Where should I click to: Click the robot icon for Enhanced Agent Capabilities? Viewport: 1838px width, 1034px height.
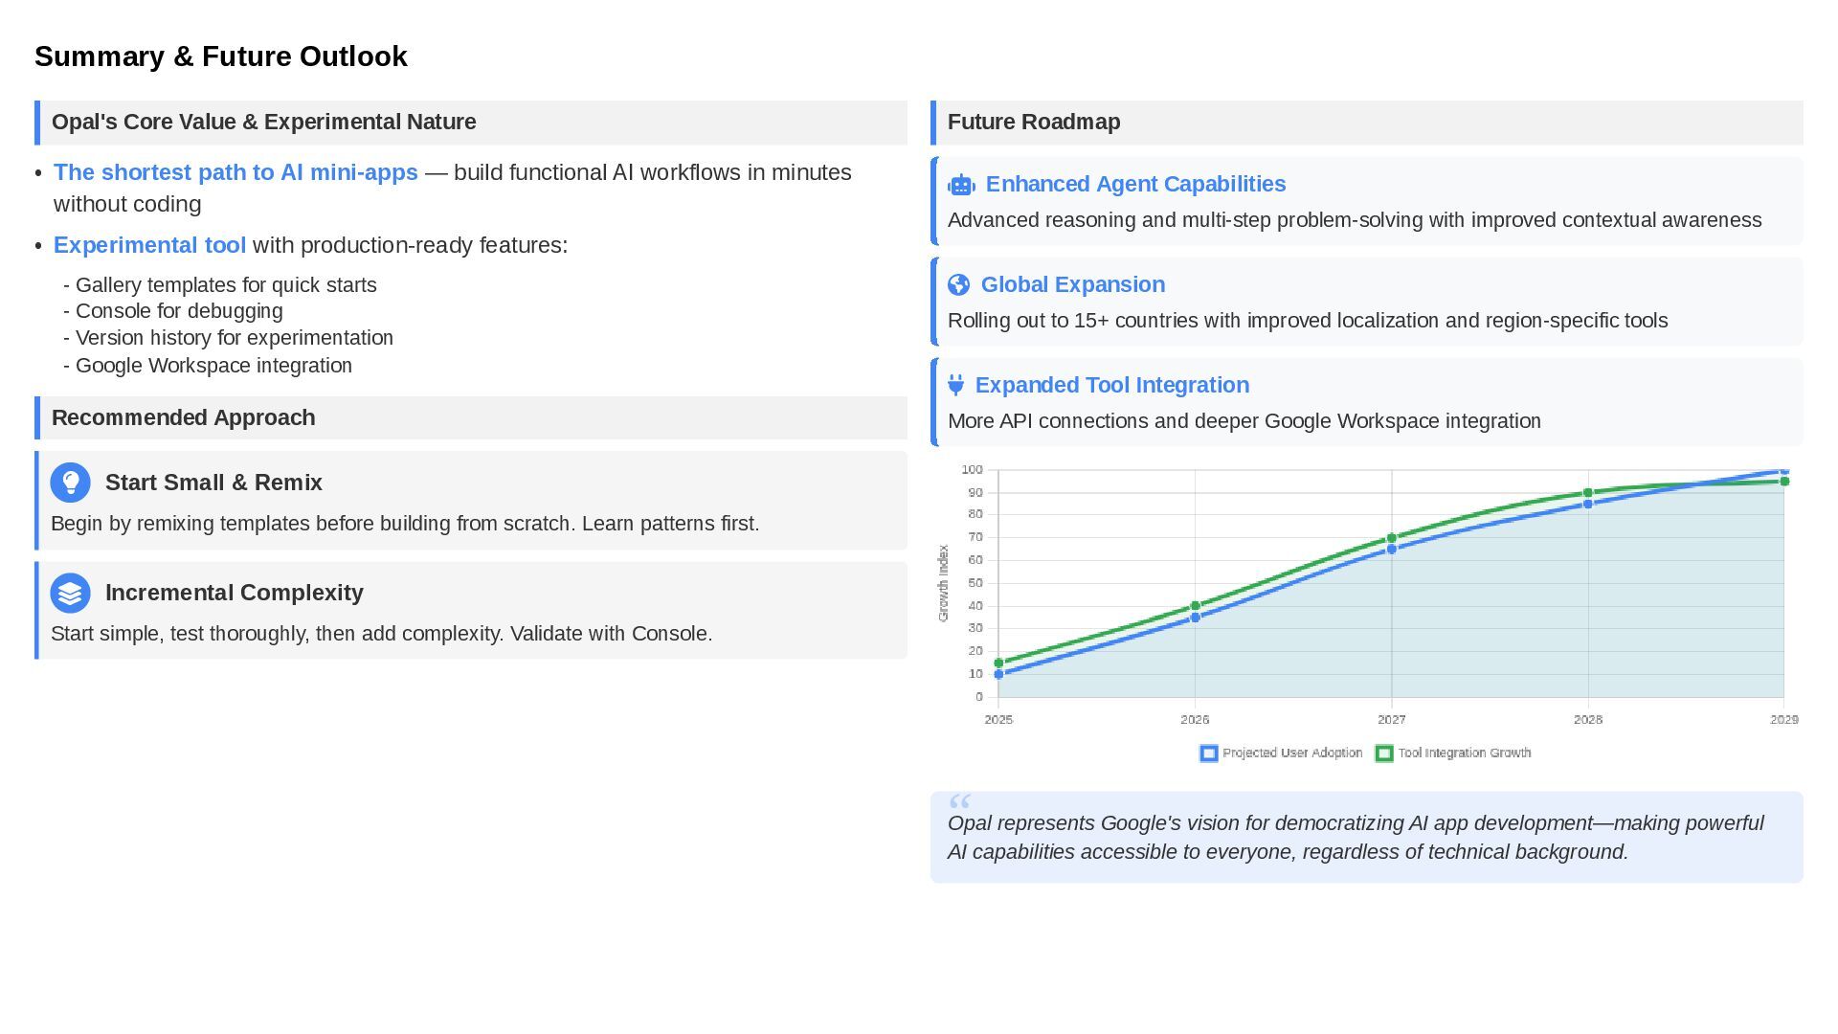coord(961,185)
